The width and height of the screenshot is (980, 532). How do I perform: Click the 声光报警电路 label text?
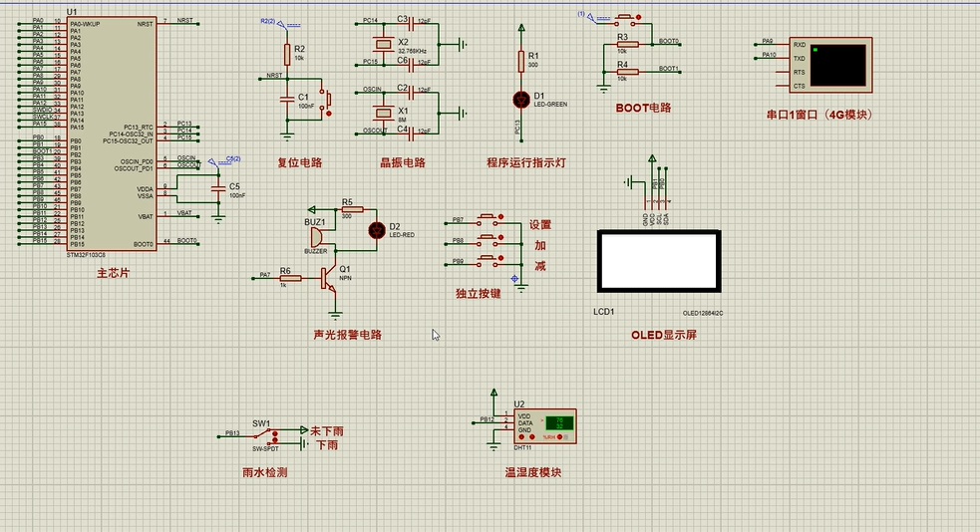point(347,335)
